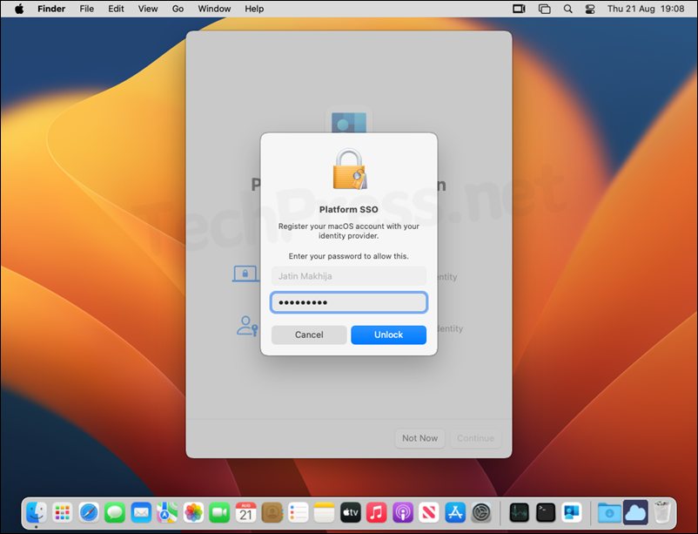The image size is (698, 534).
Task: Open Terminal from the Dock
Action: [x=546, y=512]
